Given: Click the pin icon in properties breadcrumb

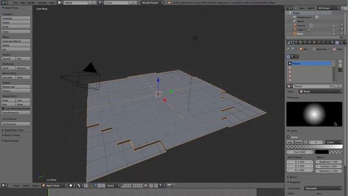Looking at the screenshot, I should [288, 49].
